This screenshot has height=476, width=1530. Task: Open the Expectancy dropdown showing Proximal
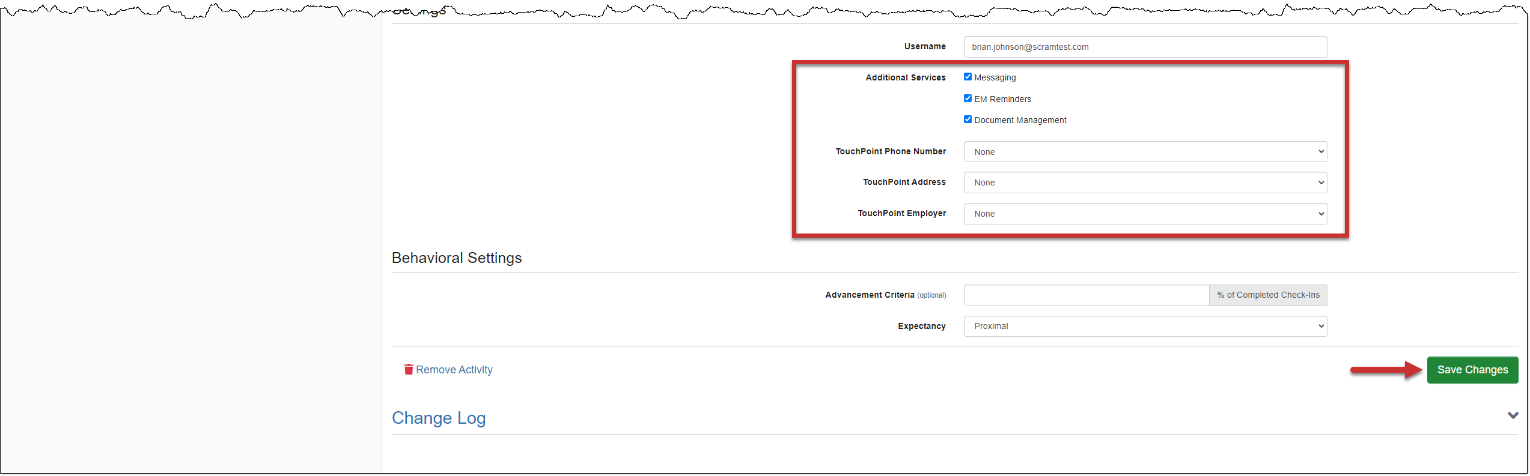tap(1145, 326)
